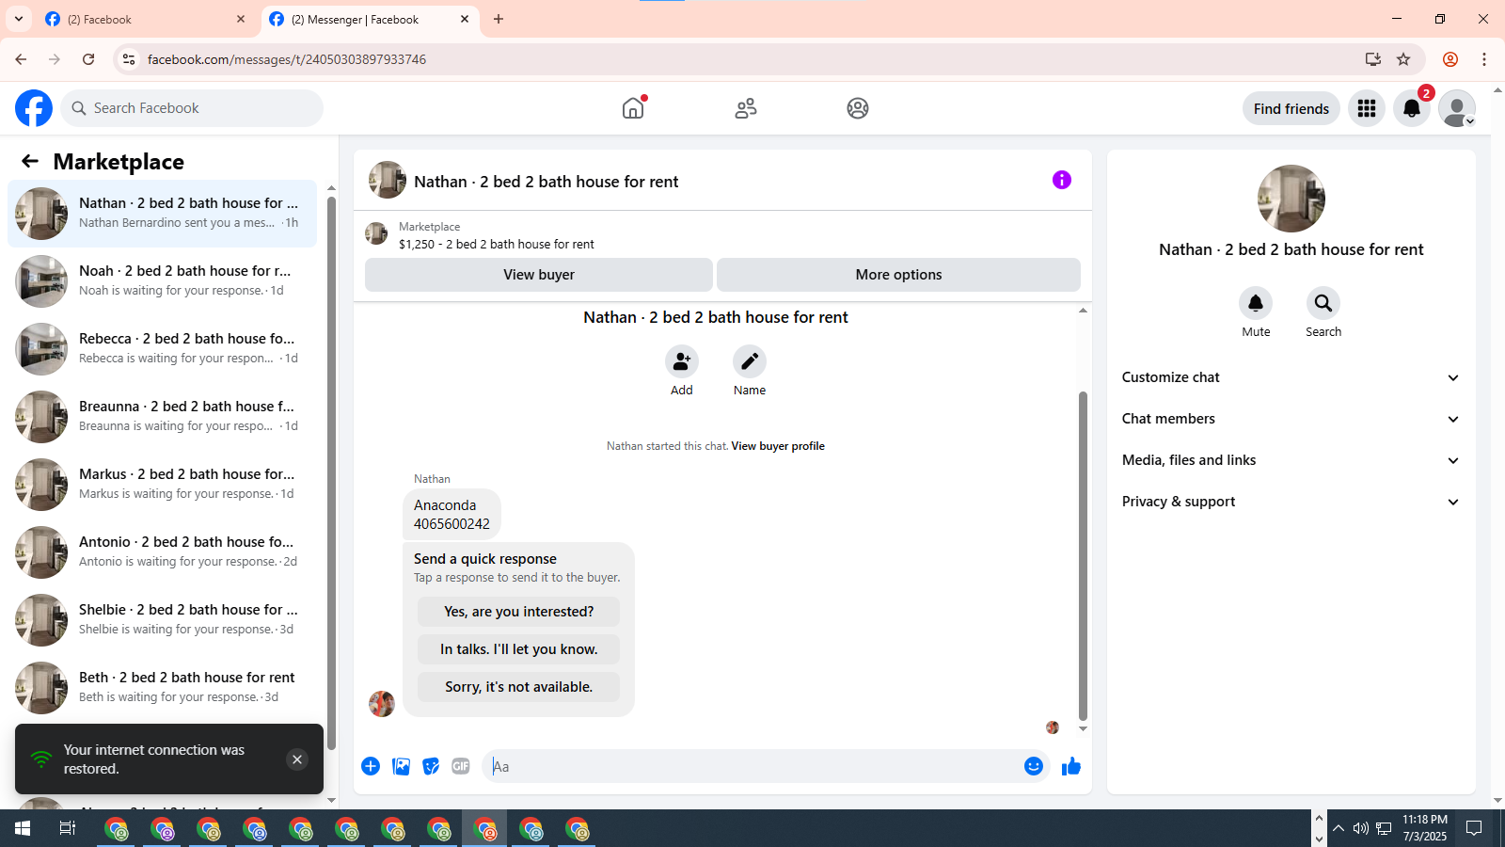Open Shelbie's conversation in the list
This screenshot has height=847, width=1505.
162,620
